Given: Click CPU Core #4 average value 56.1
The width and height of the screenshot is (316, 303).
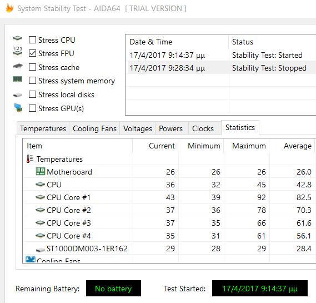Looking at the screenshot, I should (x=304, y=236).
